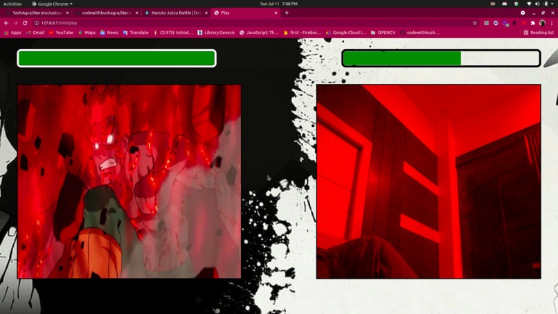Bookmark this page with the star icon
This screenshot has width=558, height=314.
point(475,23)
